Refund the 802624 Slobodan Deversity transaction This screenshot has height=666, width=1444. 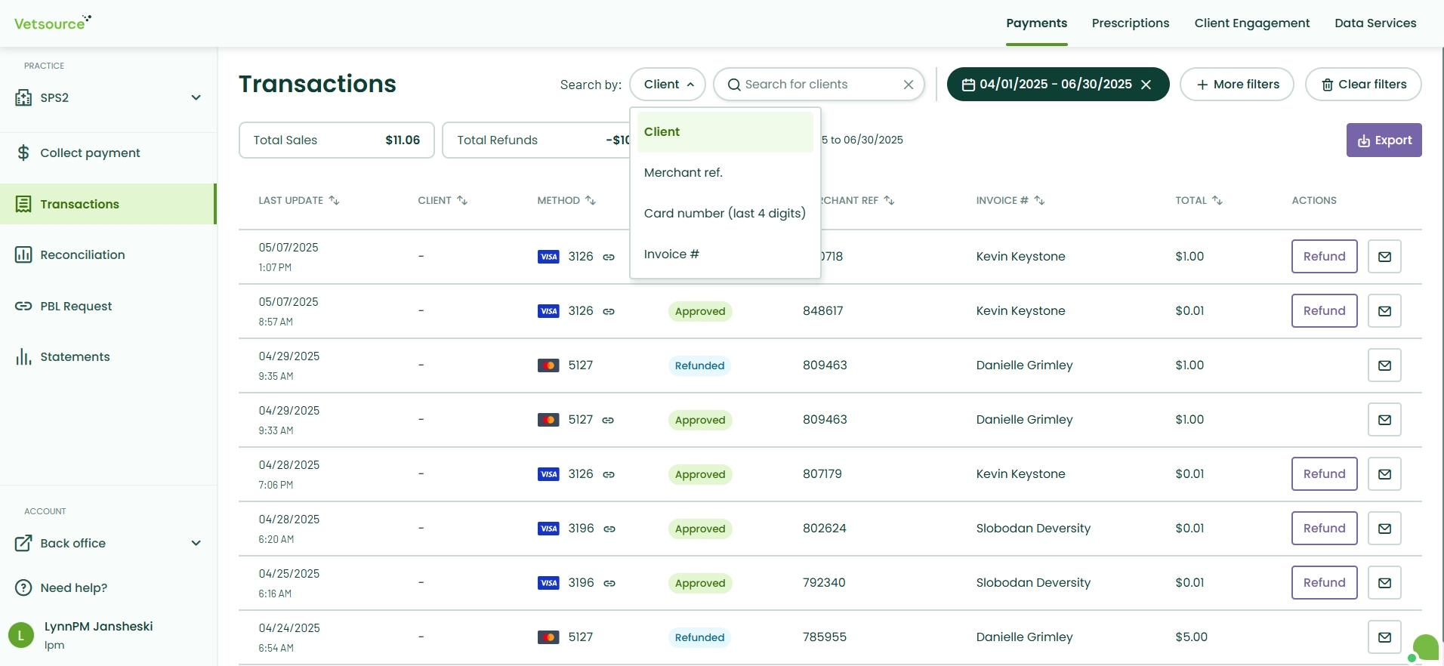[x=1324, y=529]
